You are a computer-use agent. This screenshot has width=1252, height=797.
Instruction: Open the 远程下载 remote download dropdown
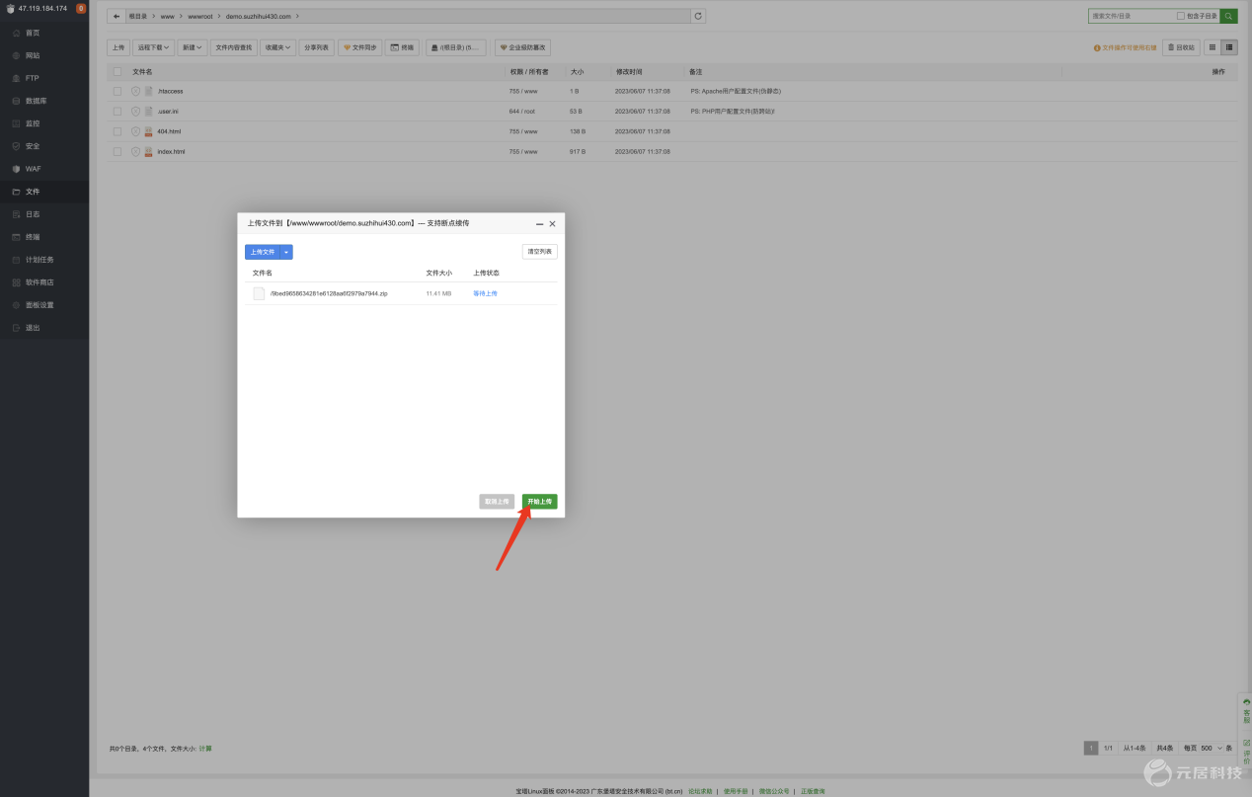(x=153, y=47)
